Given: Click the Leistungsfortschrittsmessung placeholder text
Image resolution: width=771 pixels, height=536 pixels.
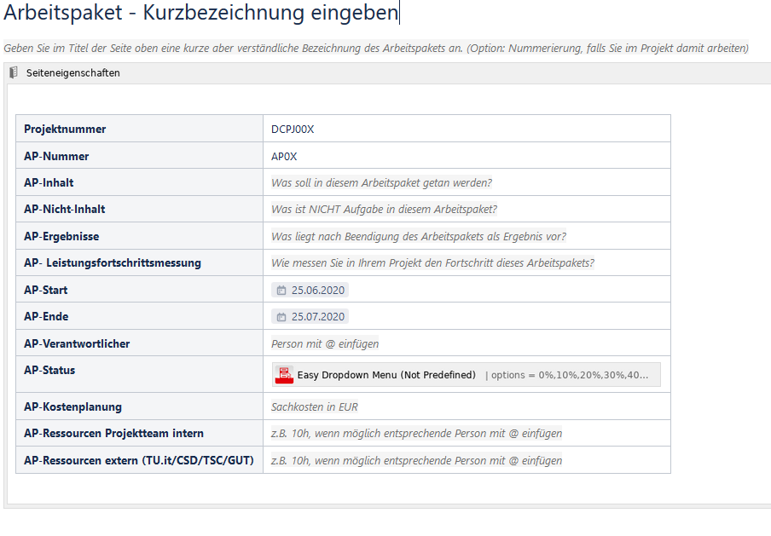Looking at the screenshot, I should [432, 262].
